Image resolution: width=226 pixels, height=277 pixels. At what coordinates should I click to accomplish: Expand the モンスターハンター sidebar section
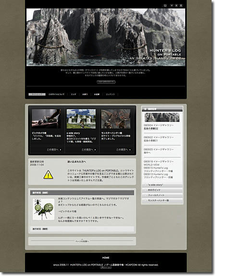click(x=162, y=201)
